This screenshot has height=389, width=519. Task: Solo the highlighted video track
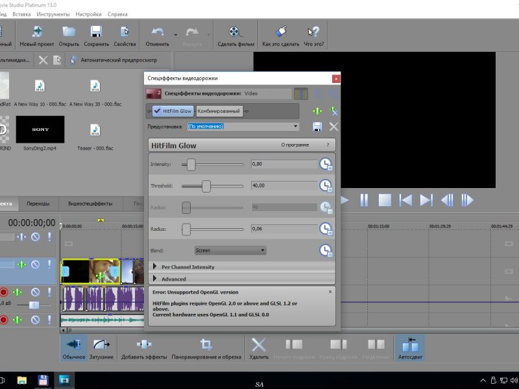[x=49, y=265]
